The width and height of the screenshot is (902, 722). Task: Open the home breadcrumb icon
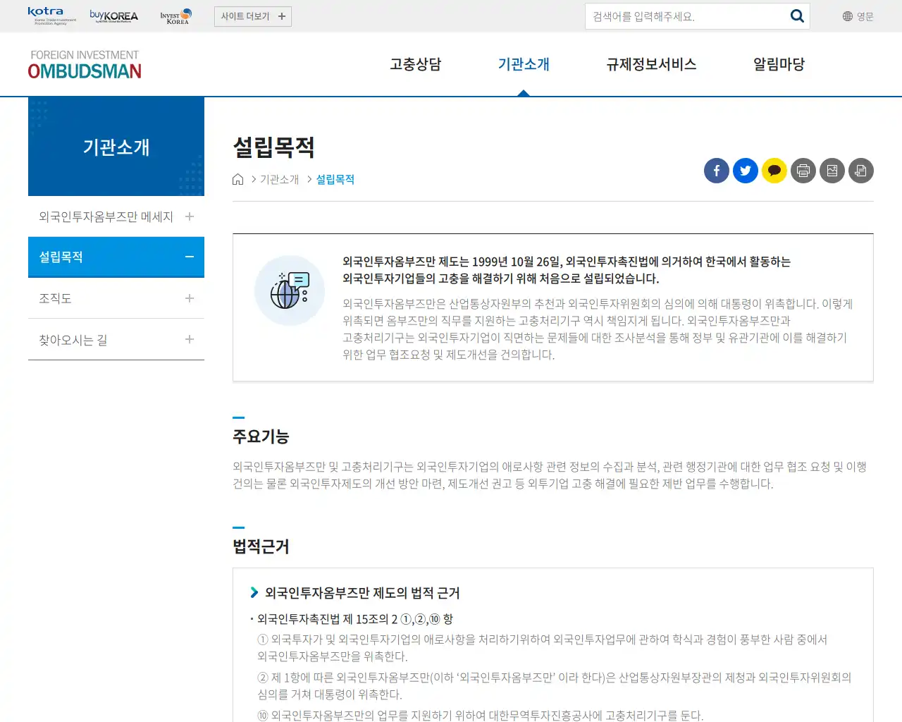tap(237, 178)
